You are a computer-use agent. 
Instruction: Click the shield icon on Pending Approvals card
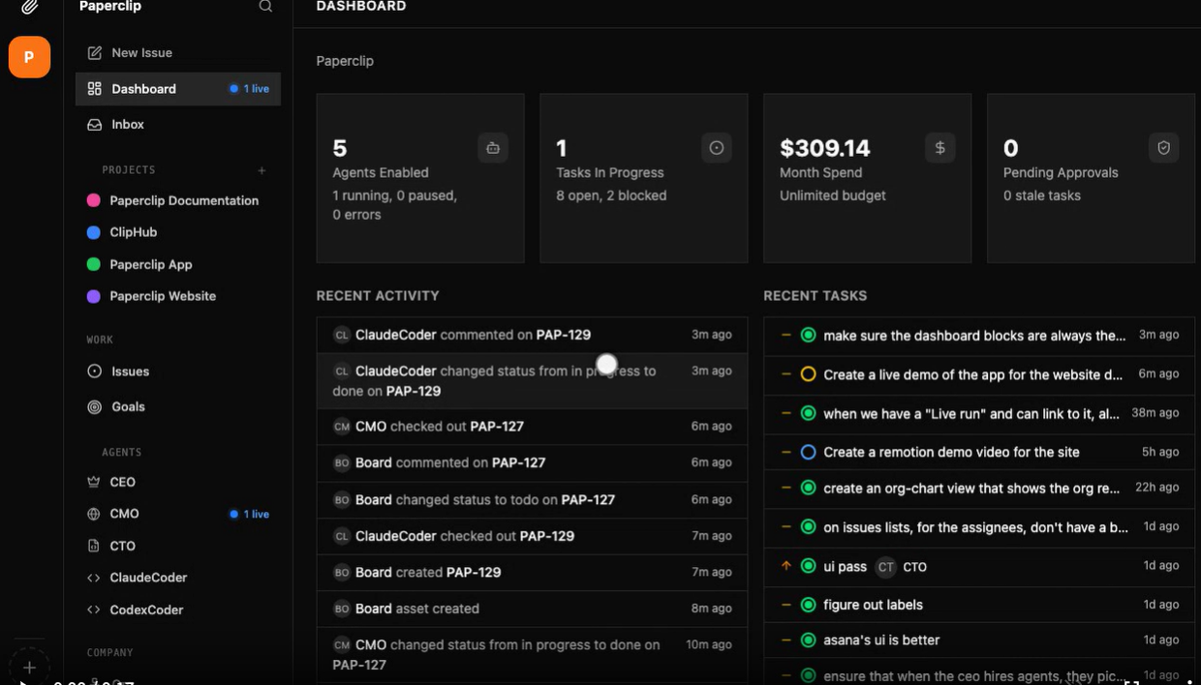[x=1163, y=148]
